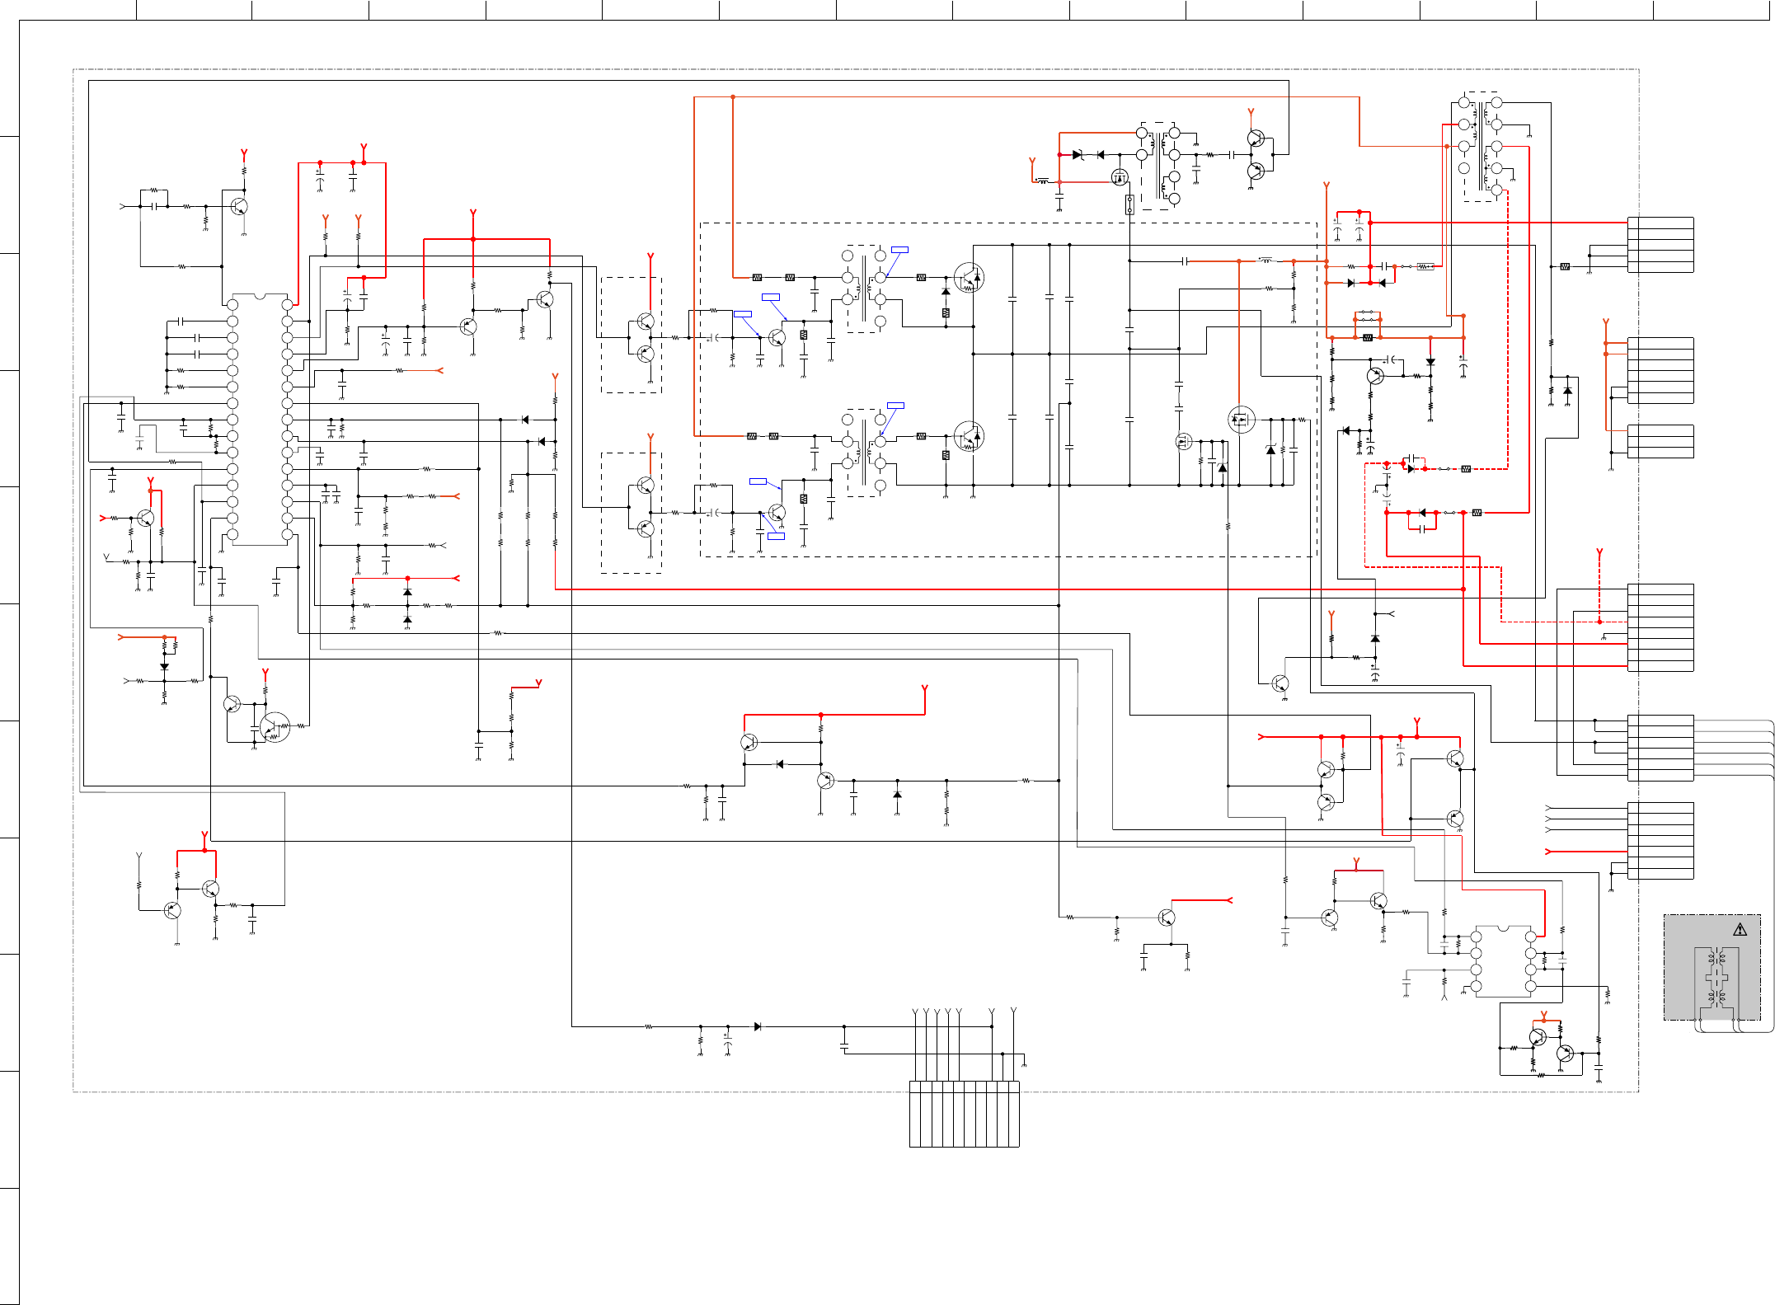Select the multi-pin connector block at bottom center
This screenshot has height=1305, width=1775.
[x=964, y=1113]
